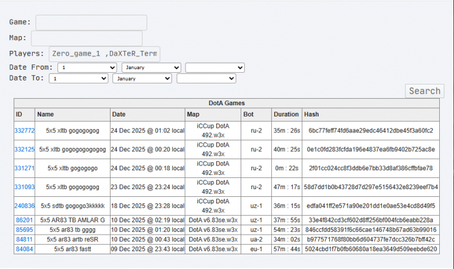This screenshot has width=454, height=269.
Task: Click the Map input field
Action: point(86,38)
